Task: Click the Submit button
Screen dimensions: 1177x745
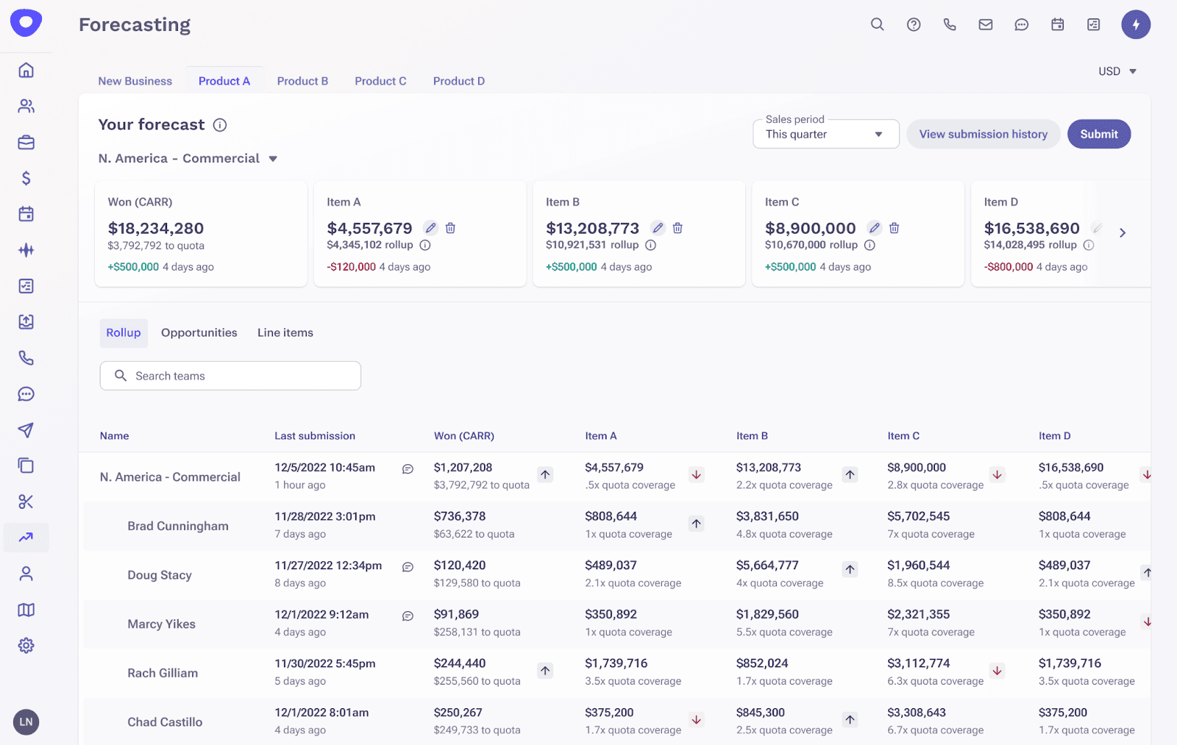Action: click(1098, 134)
